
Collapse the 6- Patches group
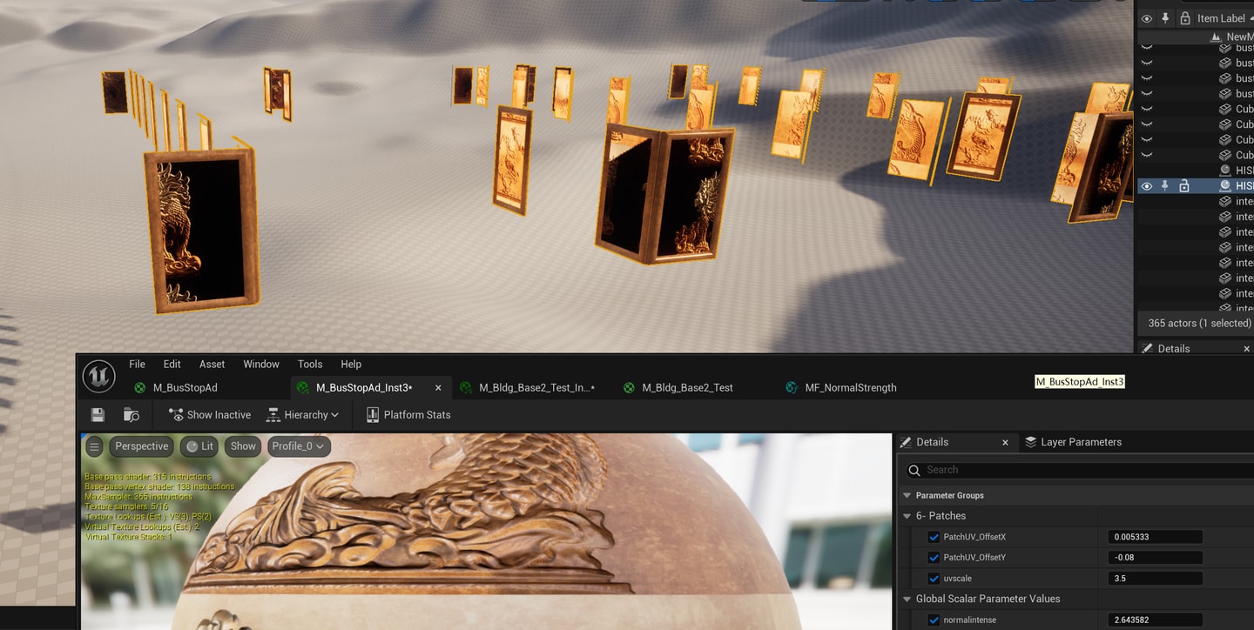coord(907,516)
